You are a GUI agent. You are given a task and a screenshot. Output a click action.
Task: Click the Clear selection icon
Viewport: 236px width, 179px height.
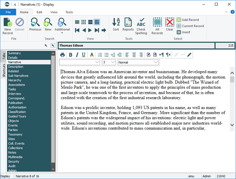(x=170, y=25)
